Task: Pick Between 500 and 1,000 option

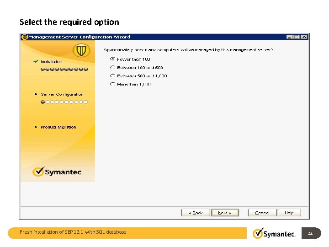Action: (113, 75)
